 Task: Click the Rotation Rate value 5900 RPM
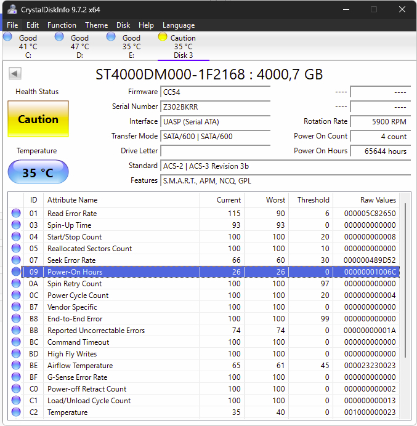[x=380, y=121]
